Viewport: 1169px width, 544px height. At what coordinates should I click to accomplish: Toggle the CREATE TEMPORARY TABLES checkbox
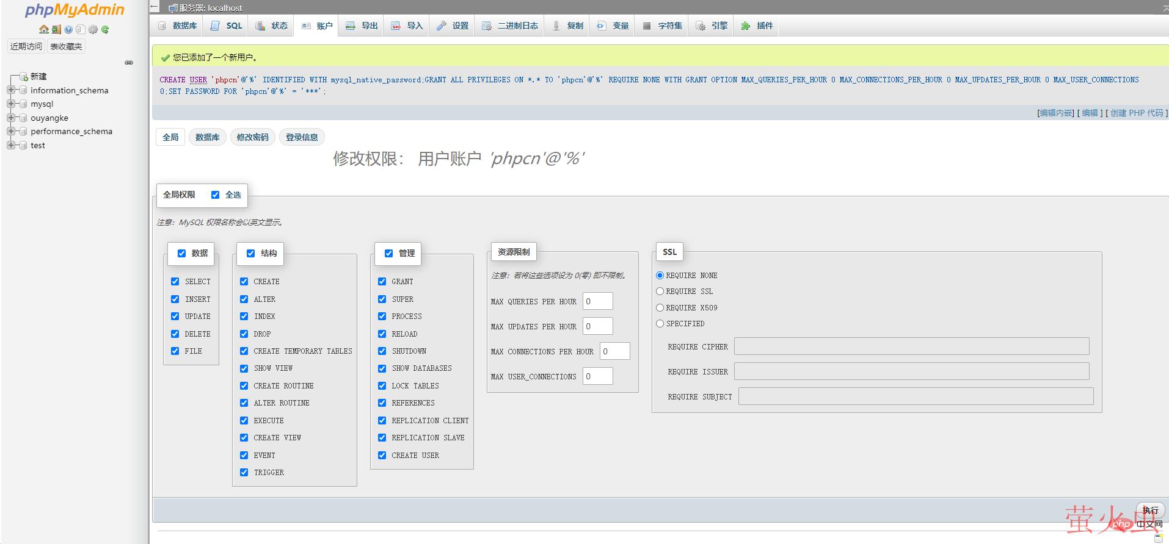(x=244, y=351)
